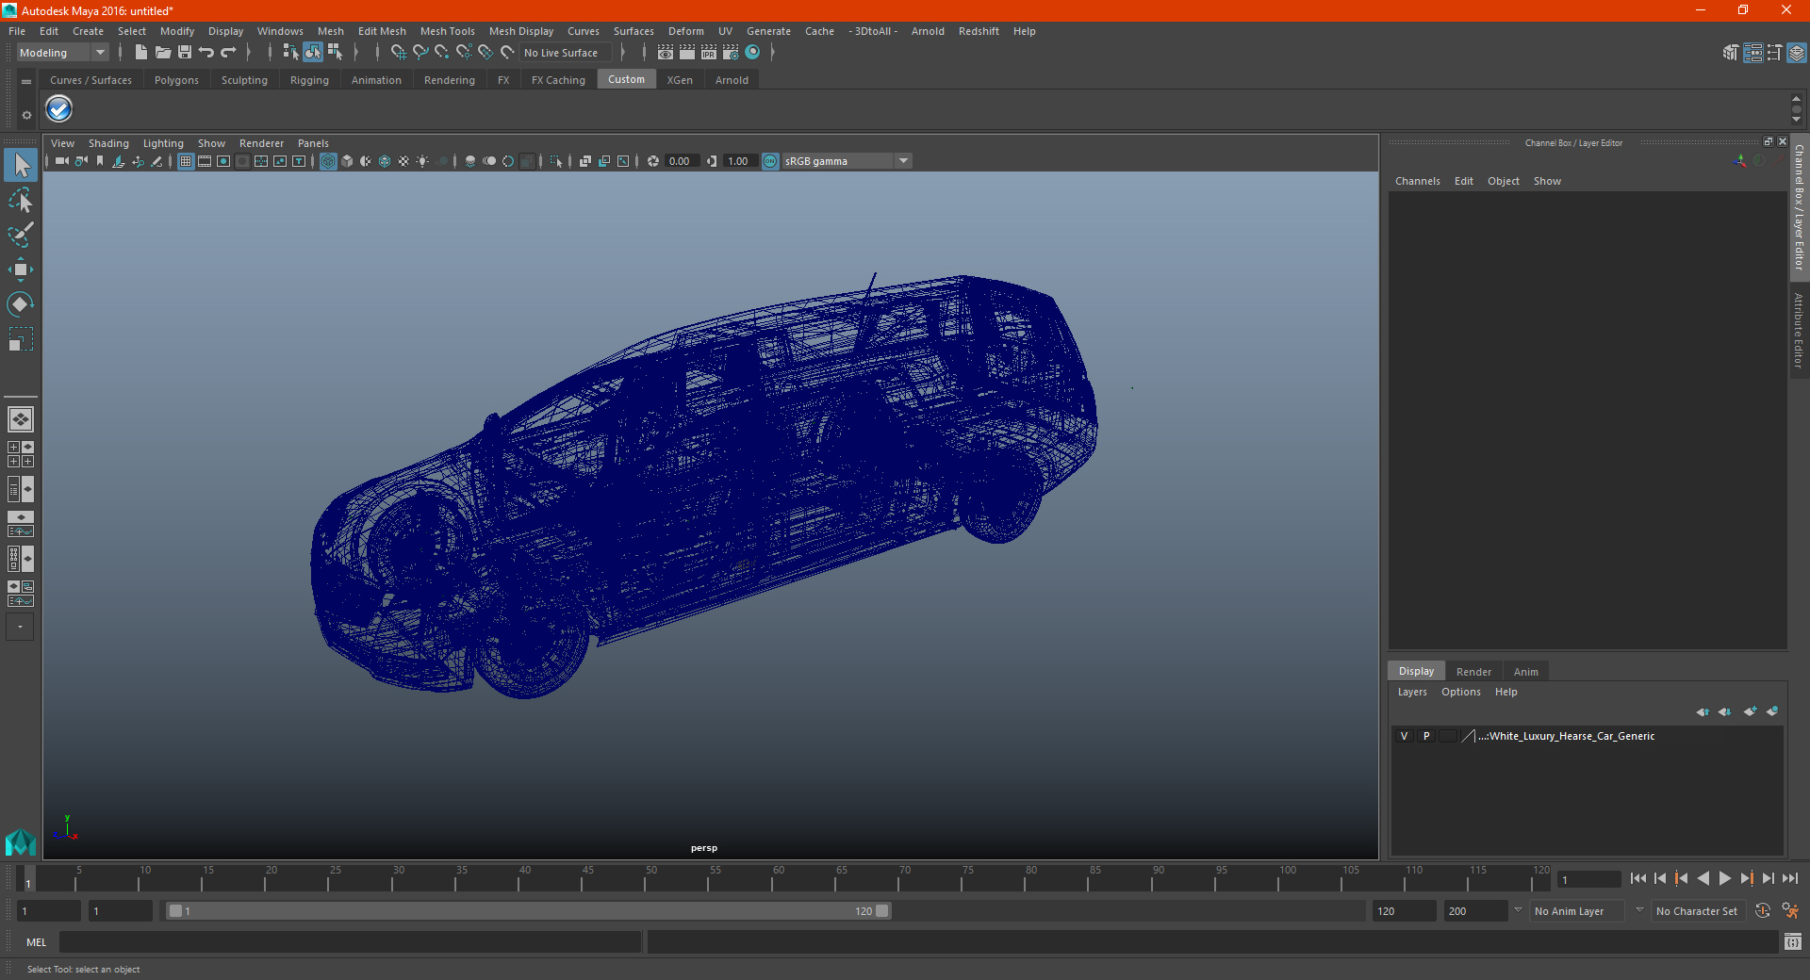Screen dimensions: 1810x980
Task: Toggle wireframe shading in viewport toolbar
Action: click(328, 161)
